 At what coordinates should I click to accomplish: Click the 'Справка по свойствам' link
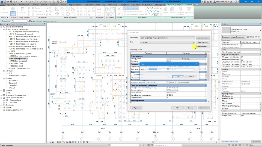pos(230,142)
